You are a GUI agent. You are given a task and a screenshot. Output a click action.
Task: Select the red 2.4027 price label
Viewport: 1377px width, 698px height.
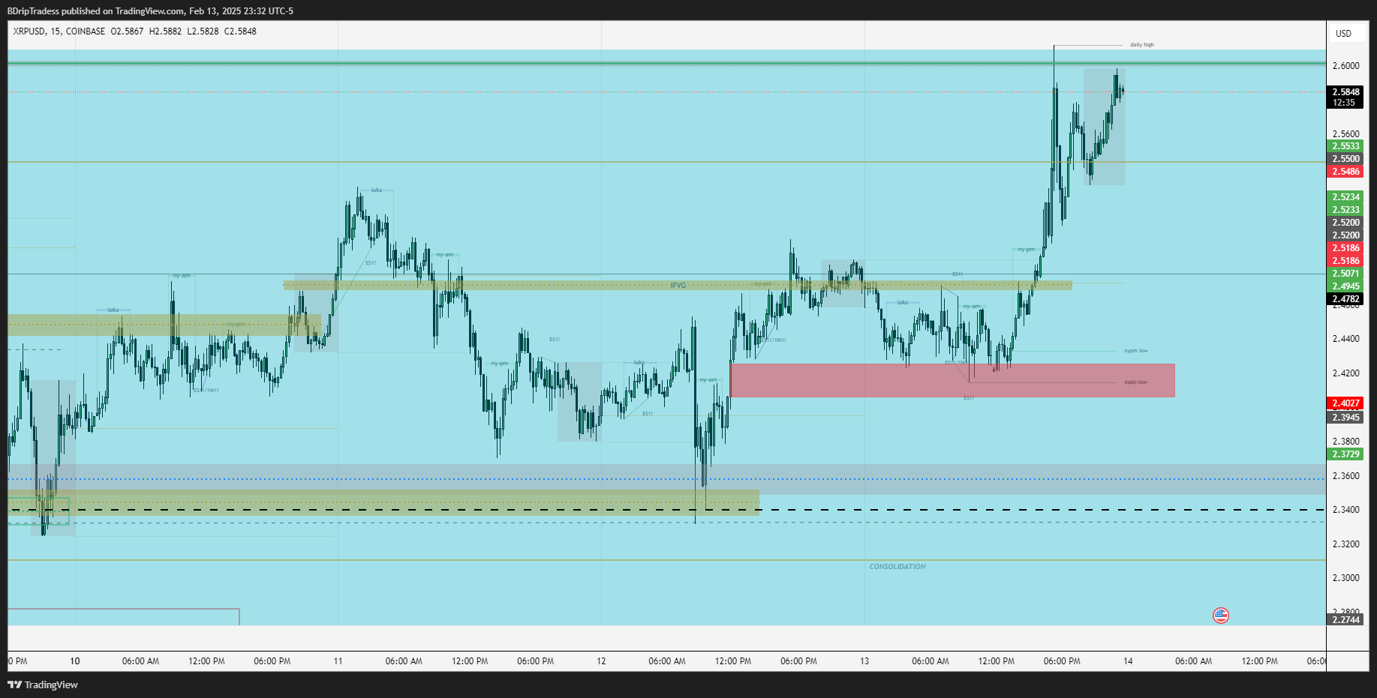(x=1345, y=403)
